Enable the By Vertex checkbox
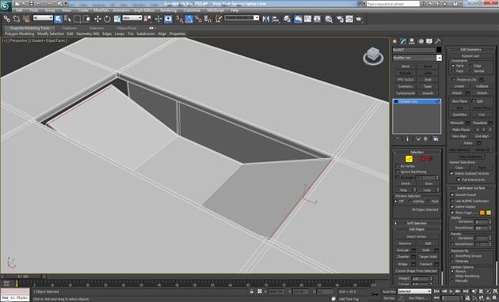Screen dimensions: 499x302 coord(398,166)
